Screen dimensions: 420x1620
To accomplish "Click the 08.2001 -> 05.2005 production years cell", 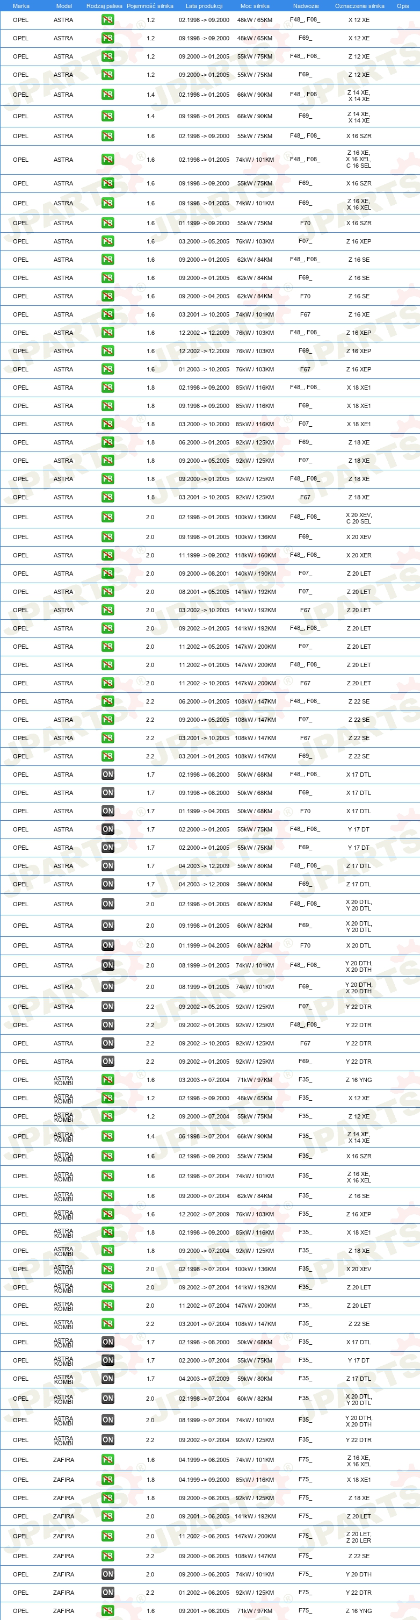I will [204, 592].
